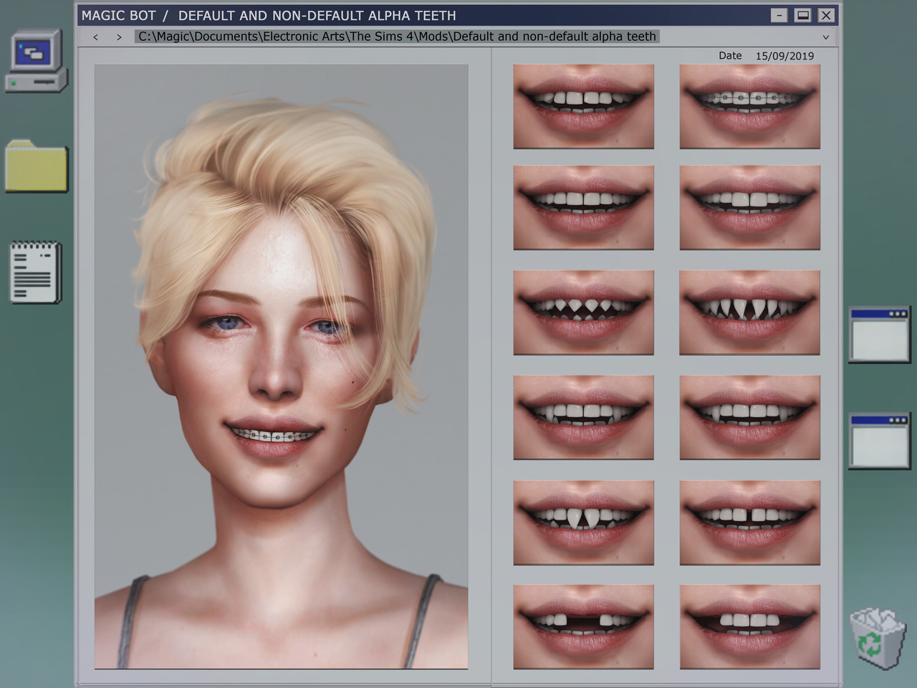Select the gap between front teeth thumbnail
The height and width of the screenshot is (688, 917).
749,522
